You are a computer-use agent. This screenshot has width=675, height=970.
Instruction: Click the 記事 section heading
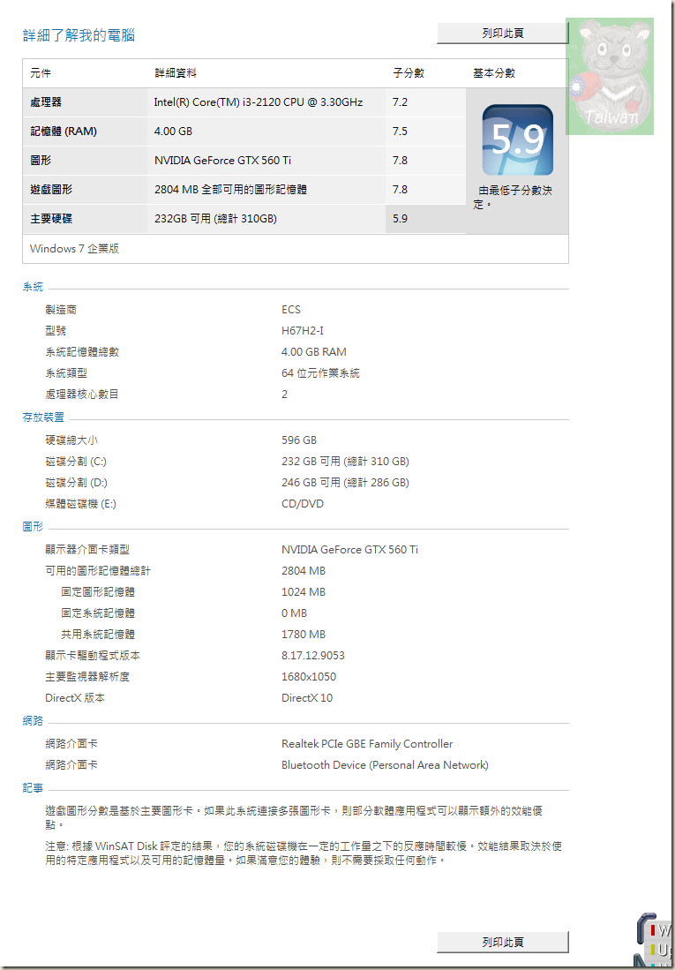coord(34,788)
